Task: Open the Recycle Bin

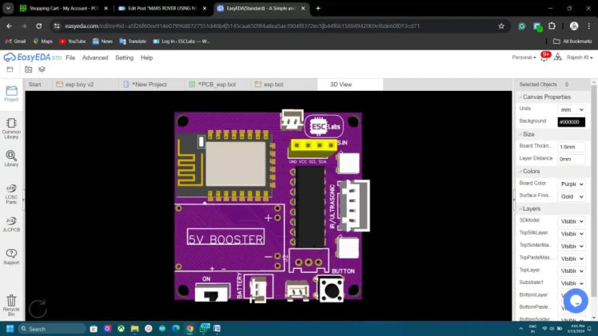Action: click(x=11, y=303)
